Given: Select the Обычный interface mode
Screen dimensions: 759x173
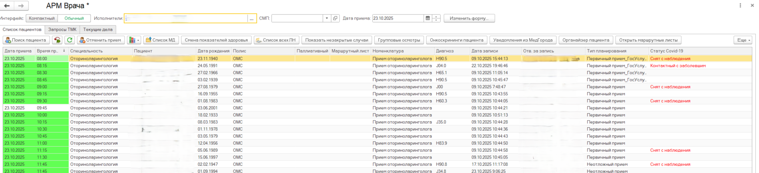Looking at the screenshot, I should pos(74,18).
